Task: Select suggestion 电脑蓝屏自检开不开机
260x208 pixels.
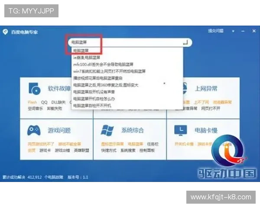Action: 92,106
